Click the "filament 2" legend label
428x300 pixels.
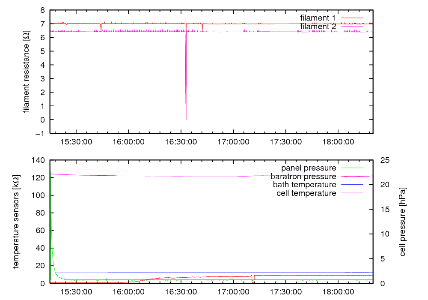pyautogui.click(x=318, y=27)
